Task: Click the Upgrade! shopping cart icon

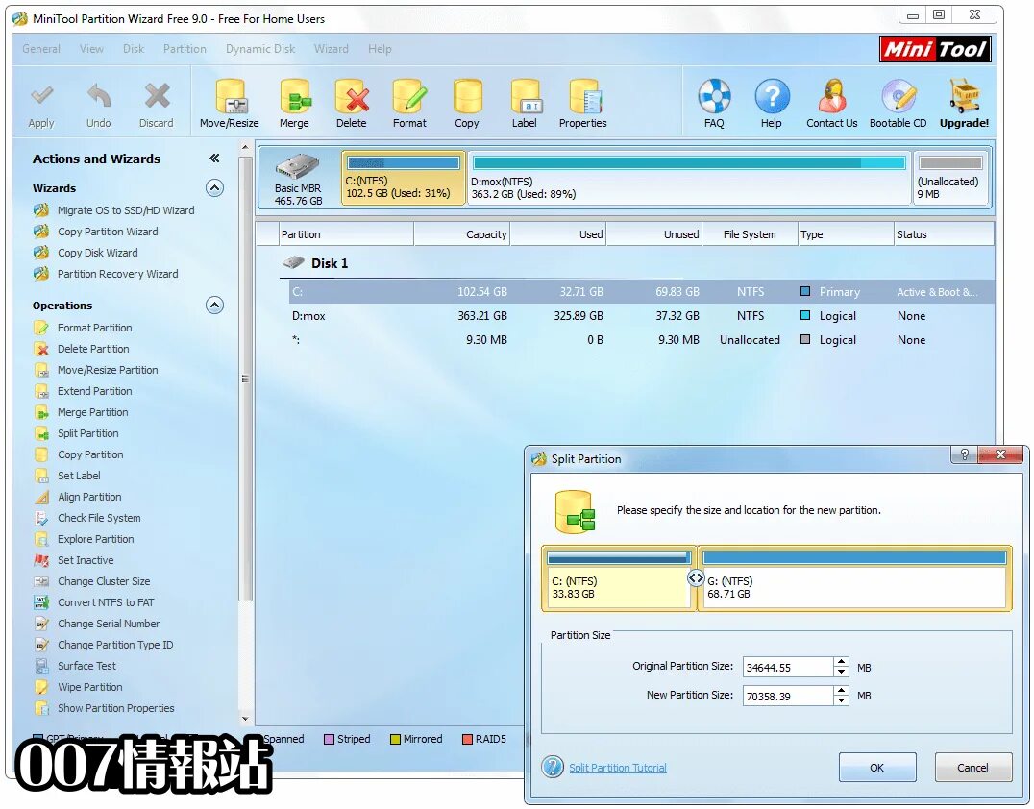Action: point(964,97)
